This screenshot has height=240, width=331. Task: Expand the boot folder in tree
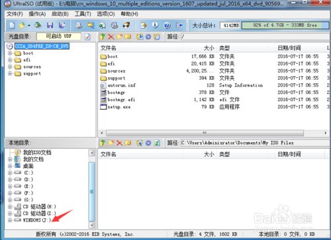click(x=10, y=53)
